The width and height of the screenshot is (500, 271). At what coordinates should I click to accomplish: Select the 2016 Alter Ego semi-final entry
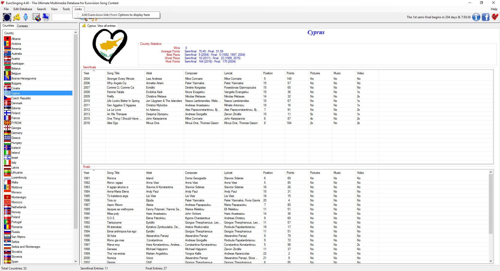click(287, 123)
